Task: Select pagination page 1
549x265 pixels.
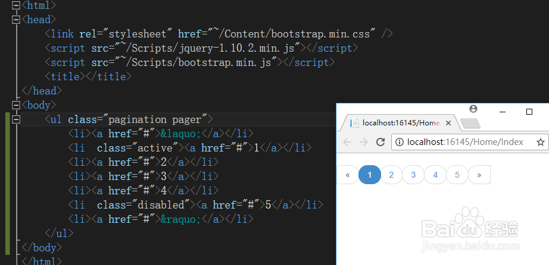Action: tap(370, 175)
